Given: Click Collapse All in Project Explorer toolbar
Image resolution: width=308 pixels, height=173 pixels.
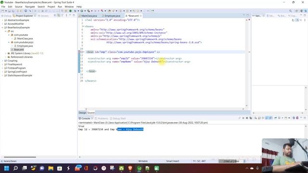Looking at the screenshot, I should 55,15.
